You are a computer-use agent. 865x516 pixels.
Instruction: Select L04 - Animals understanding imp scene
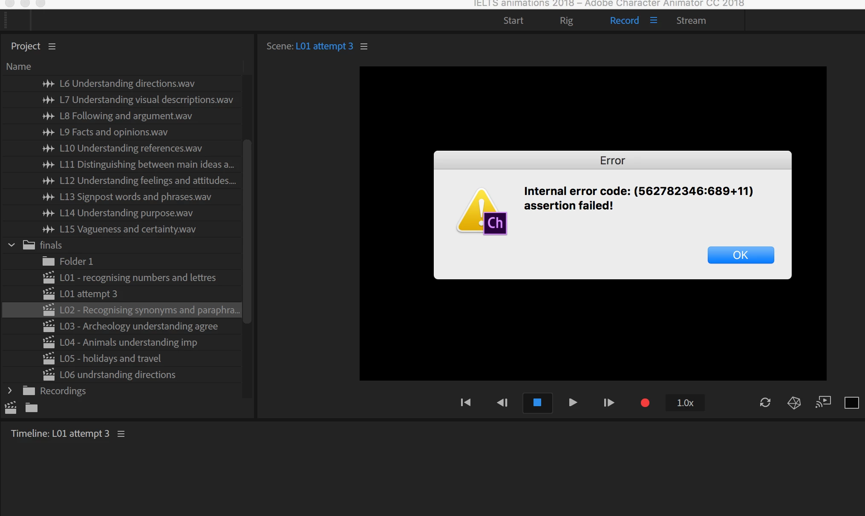coord(122,342)
